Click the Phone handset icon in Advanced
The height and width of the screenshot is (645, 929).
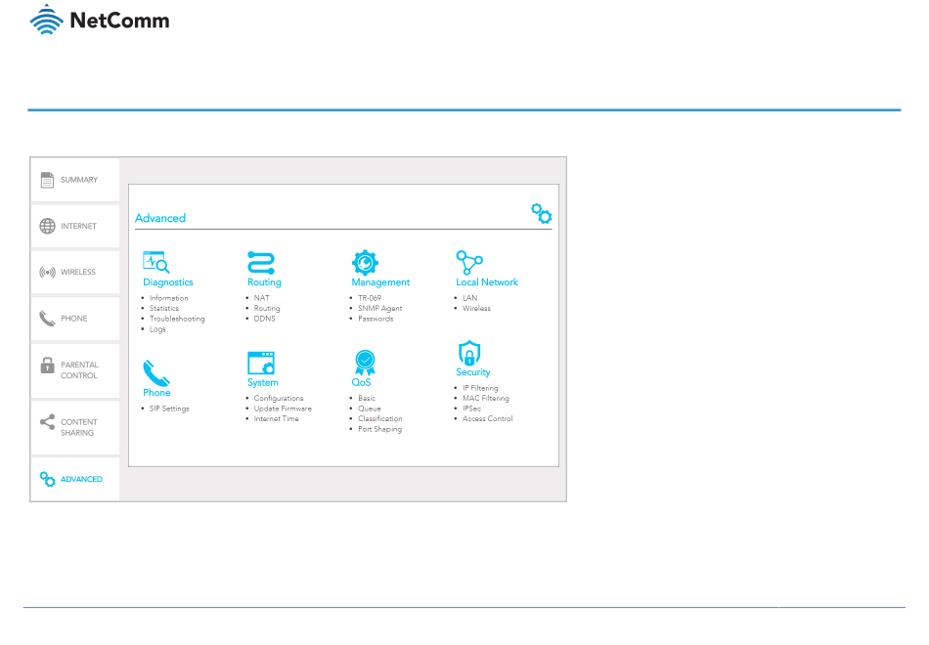[155, 372]
